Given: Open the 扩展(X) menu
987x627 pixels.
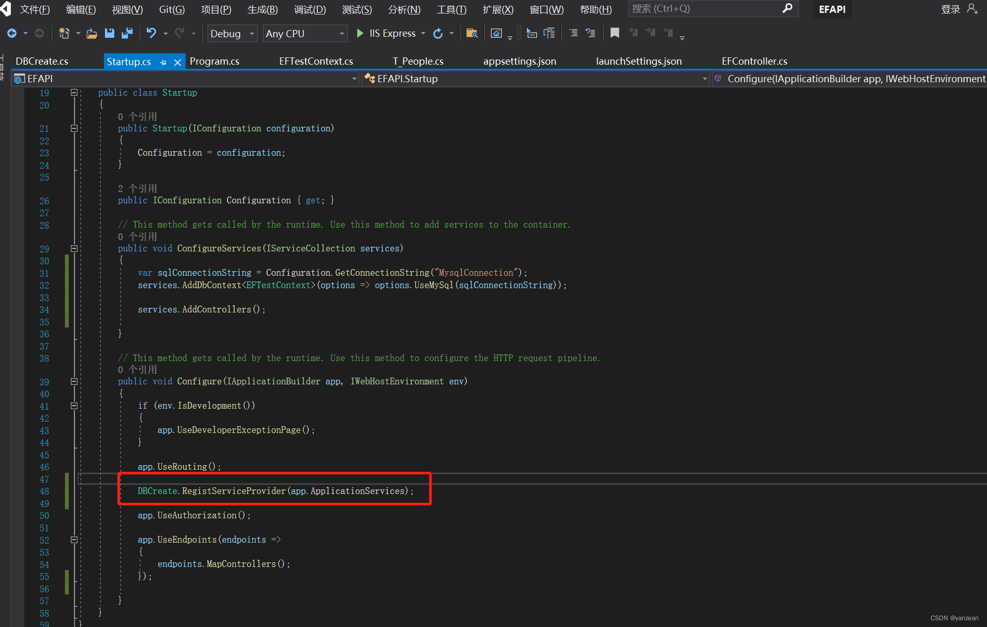Looking at the screenshot, I should tap(498, 9).
